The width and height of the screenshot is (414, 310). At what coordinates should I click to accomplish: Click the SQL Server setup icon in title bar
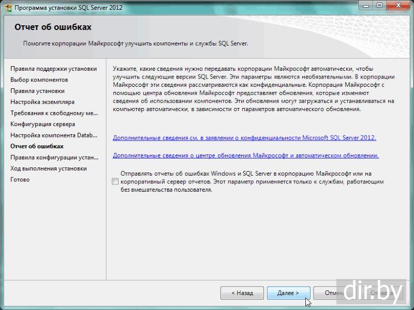(8, 8)
